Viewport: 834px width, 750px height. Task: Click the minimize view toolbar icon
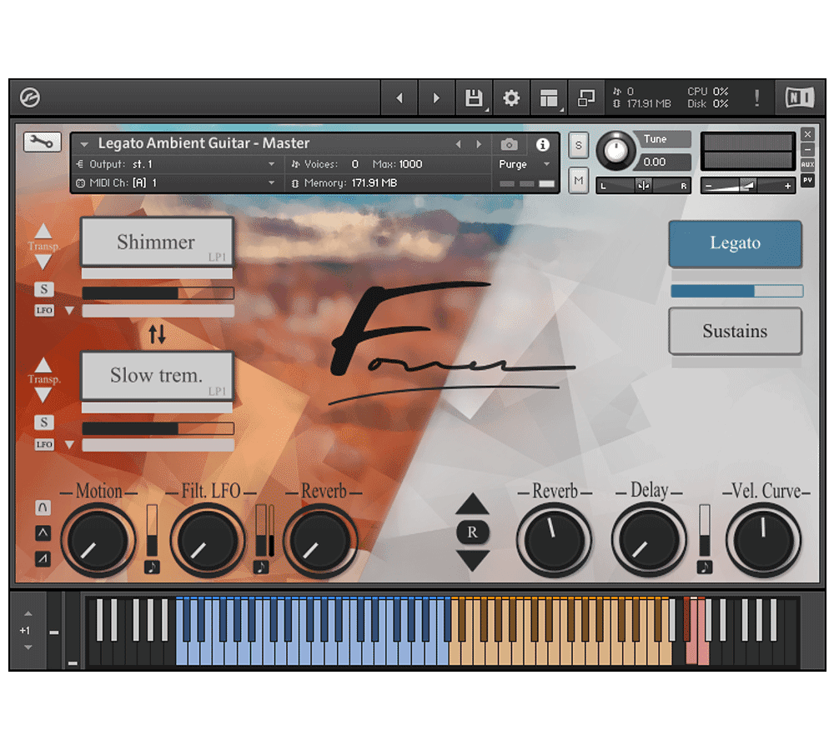[586, 98]
